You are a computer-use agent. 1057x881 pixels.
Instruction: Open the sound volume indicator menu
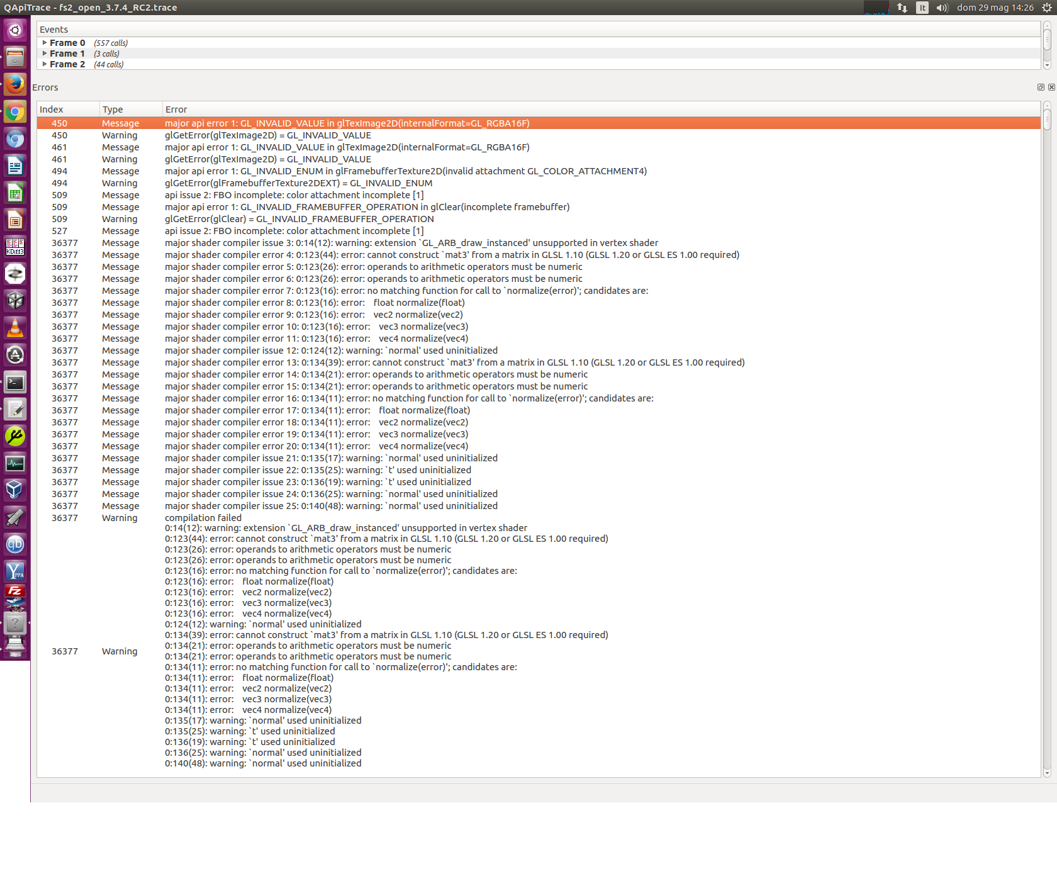click(942, 8)
